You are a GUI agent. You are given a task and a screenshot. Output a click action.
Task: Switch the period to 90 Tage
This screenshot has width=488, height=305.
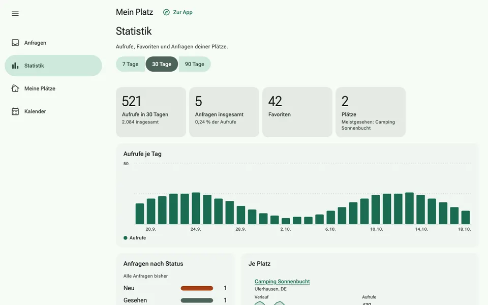[195, 64]
